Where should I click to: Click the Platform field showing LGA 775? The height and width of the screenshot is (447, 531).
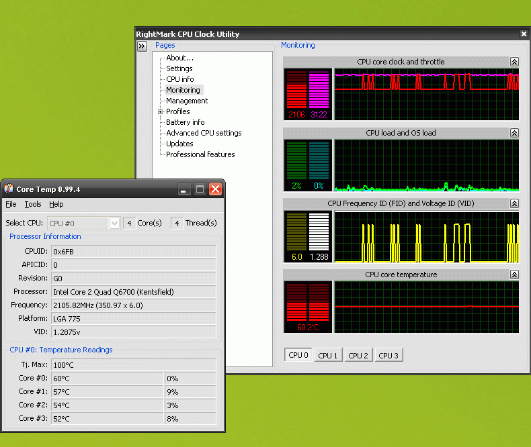[134, 319]
